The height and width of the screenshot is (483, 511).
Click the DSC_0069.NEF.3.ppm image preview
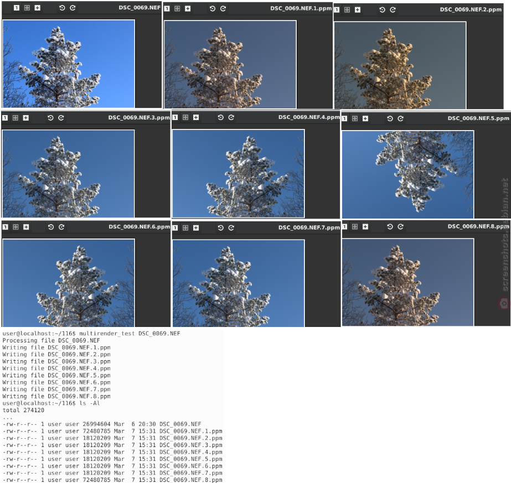coord(68,174)
